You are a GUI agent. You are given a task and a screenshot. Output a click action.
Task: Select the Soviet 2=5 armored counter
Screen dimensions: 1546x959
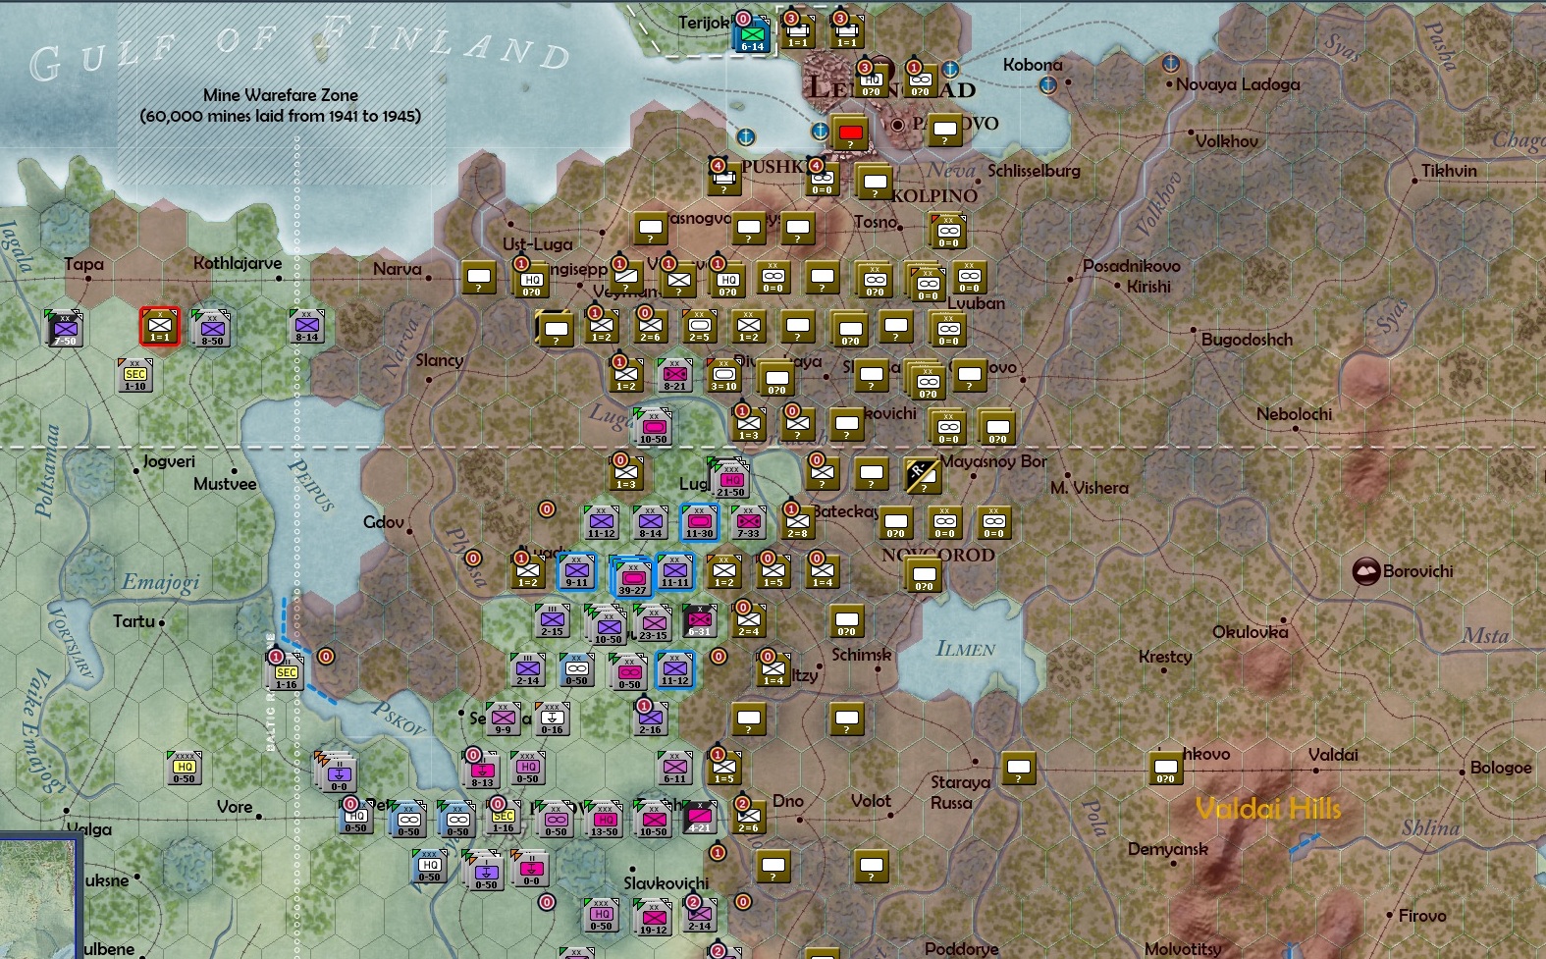point(699,326)
